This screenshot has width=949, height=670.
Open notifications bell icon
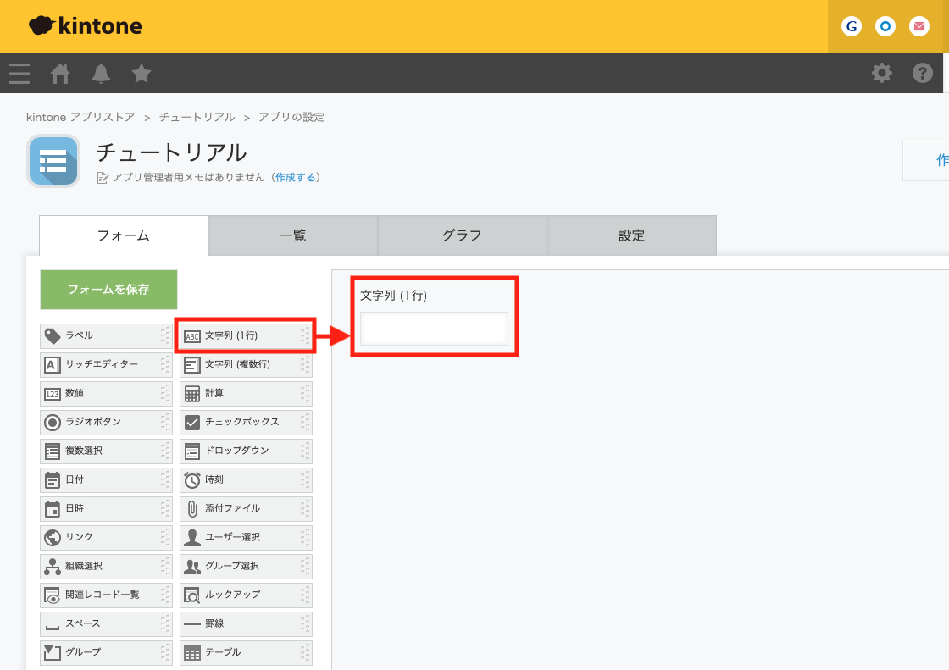[x=101, y=74]
